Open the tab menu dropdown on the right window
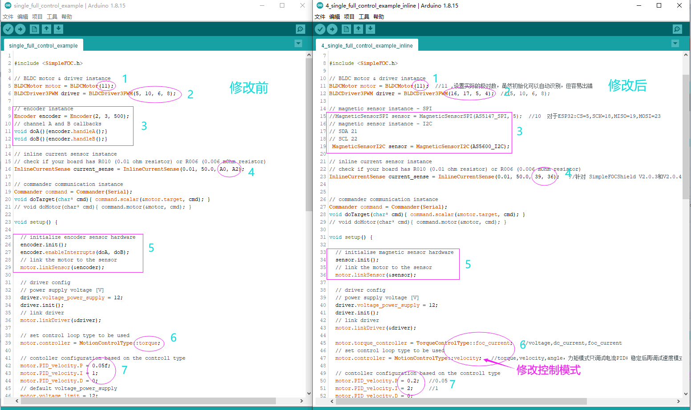This screenshot has height=410, width=691. coord(675,43)
